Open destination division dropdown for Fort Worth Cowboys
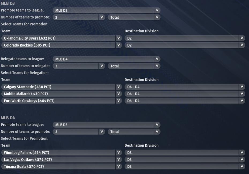Viewport: 249px width, 174px height. (185, 101)
